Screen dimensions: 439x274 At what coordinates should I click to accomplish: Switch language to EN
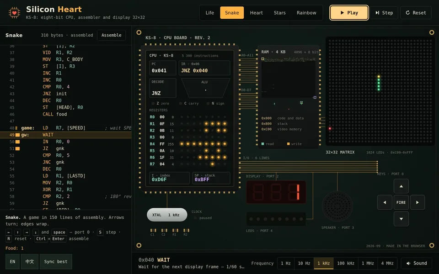pos(13,261)
